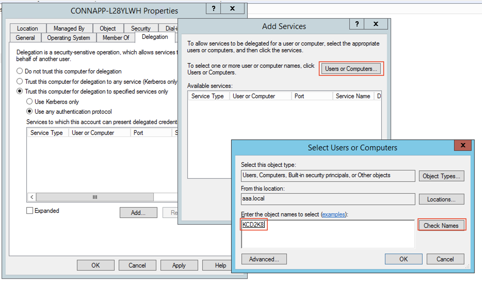
Task: Close the Select Users or Computers dialog
Action: [x=463, y=145]
